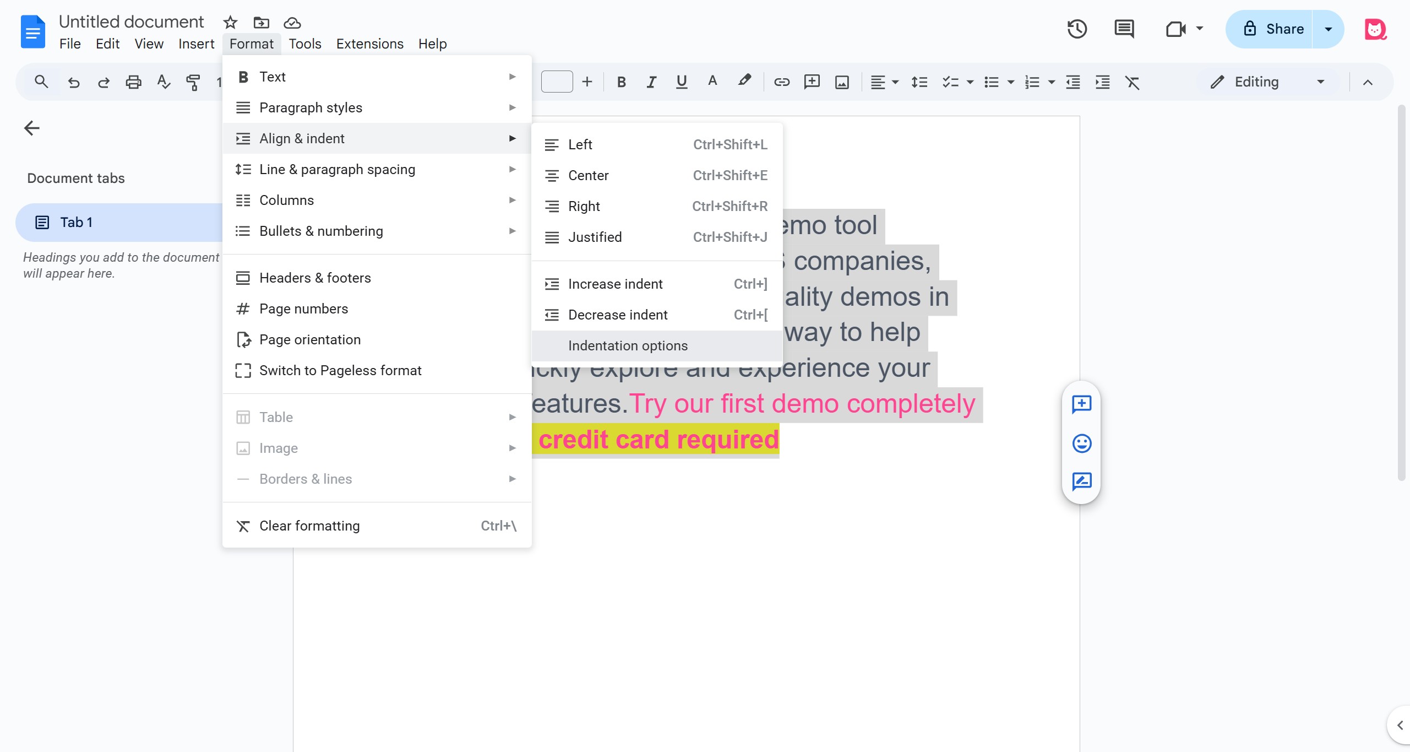Open the Share quick actions arrow
Viewport: 1410px width, 752px height.
[x=1329, y=29]
